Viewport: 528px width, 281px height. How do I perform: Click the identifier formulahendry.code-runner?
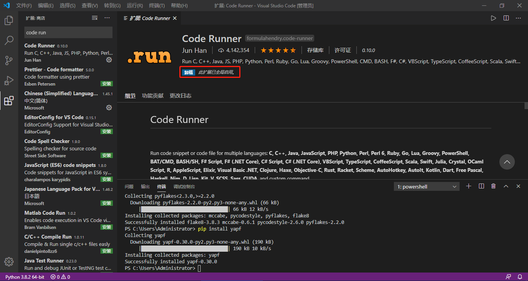tap(280, 38)
